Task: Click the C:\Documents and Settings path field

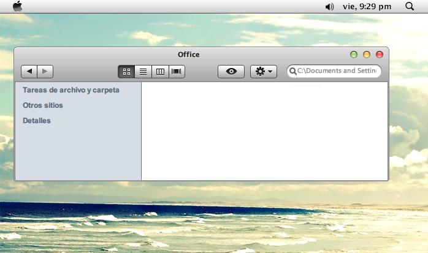Action: [x=334, y=71]
